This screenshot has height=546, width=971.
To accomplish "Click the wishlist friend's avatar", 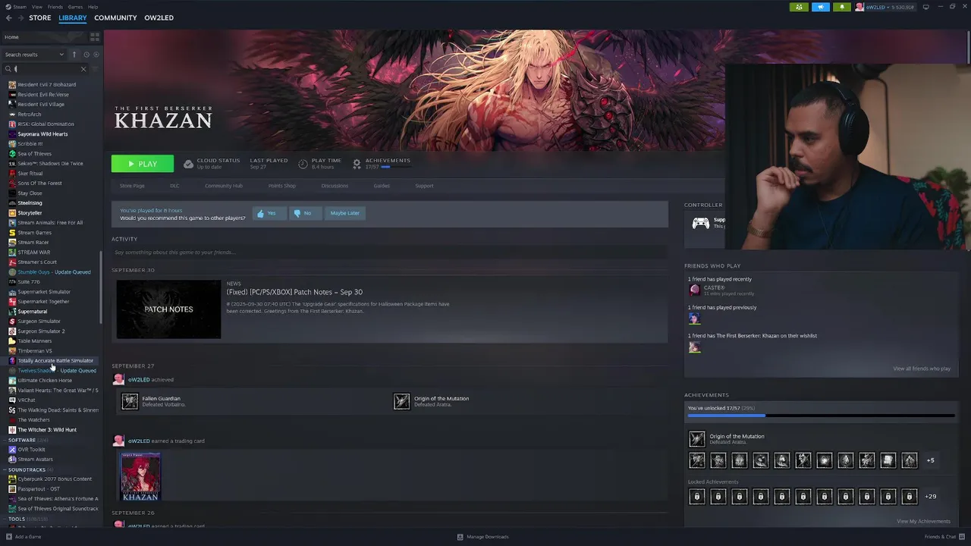I will click(x=694, y=347).
